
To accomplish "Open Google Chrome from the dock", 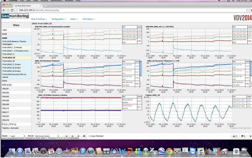I will pos(169,151).
